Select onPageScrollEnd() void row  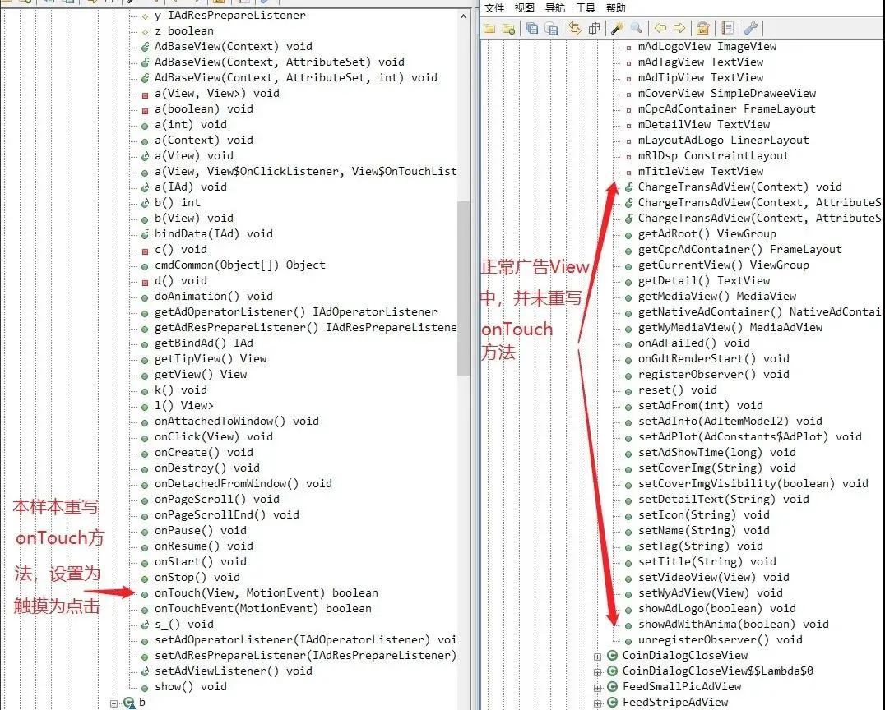point(226,515)
